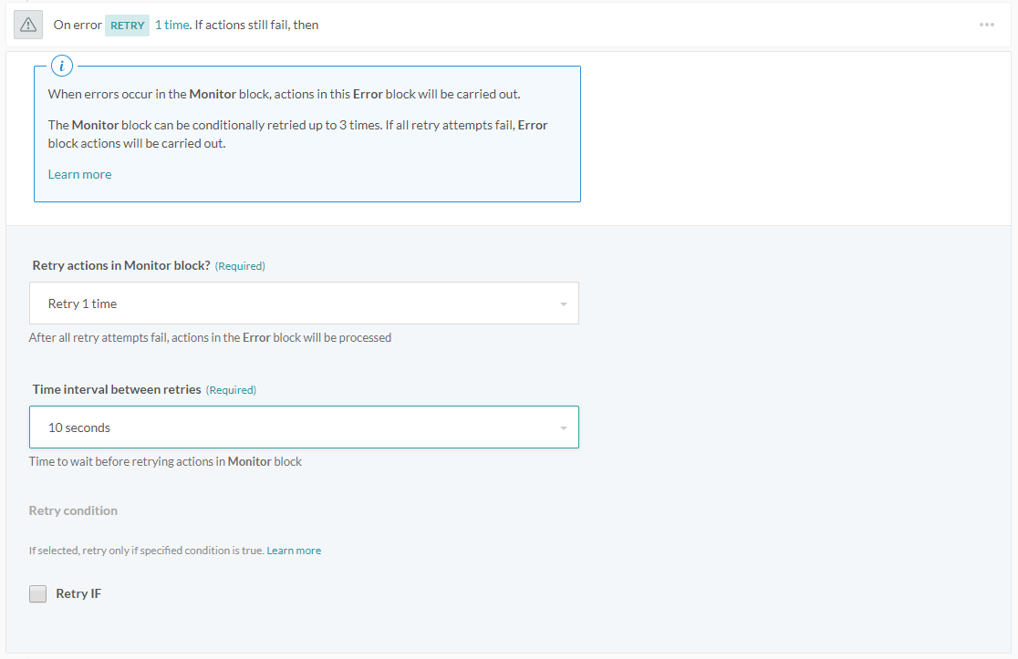Click the Required tag beside time interval label

[x=231, y=389]
